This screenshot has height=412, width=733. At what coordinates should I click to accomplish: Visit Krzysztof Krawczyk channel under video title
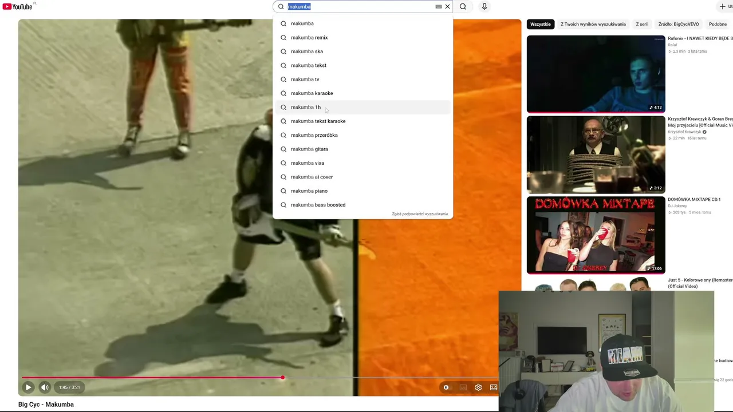[685, 132]
